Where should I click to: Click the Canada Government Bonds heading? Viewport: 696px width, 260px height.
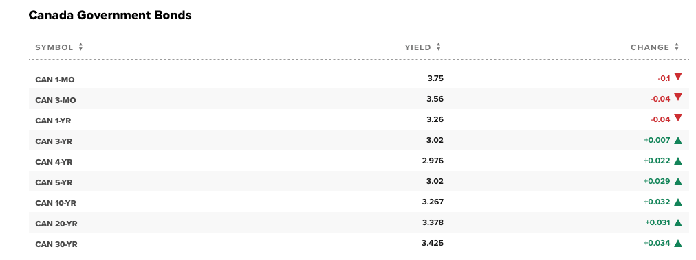coord(110,15)
